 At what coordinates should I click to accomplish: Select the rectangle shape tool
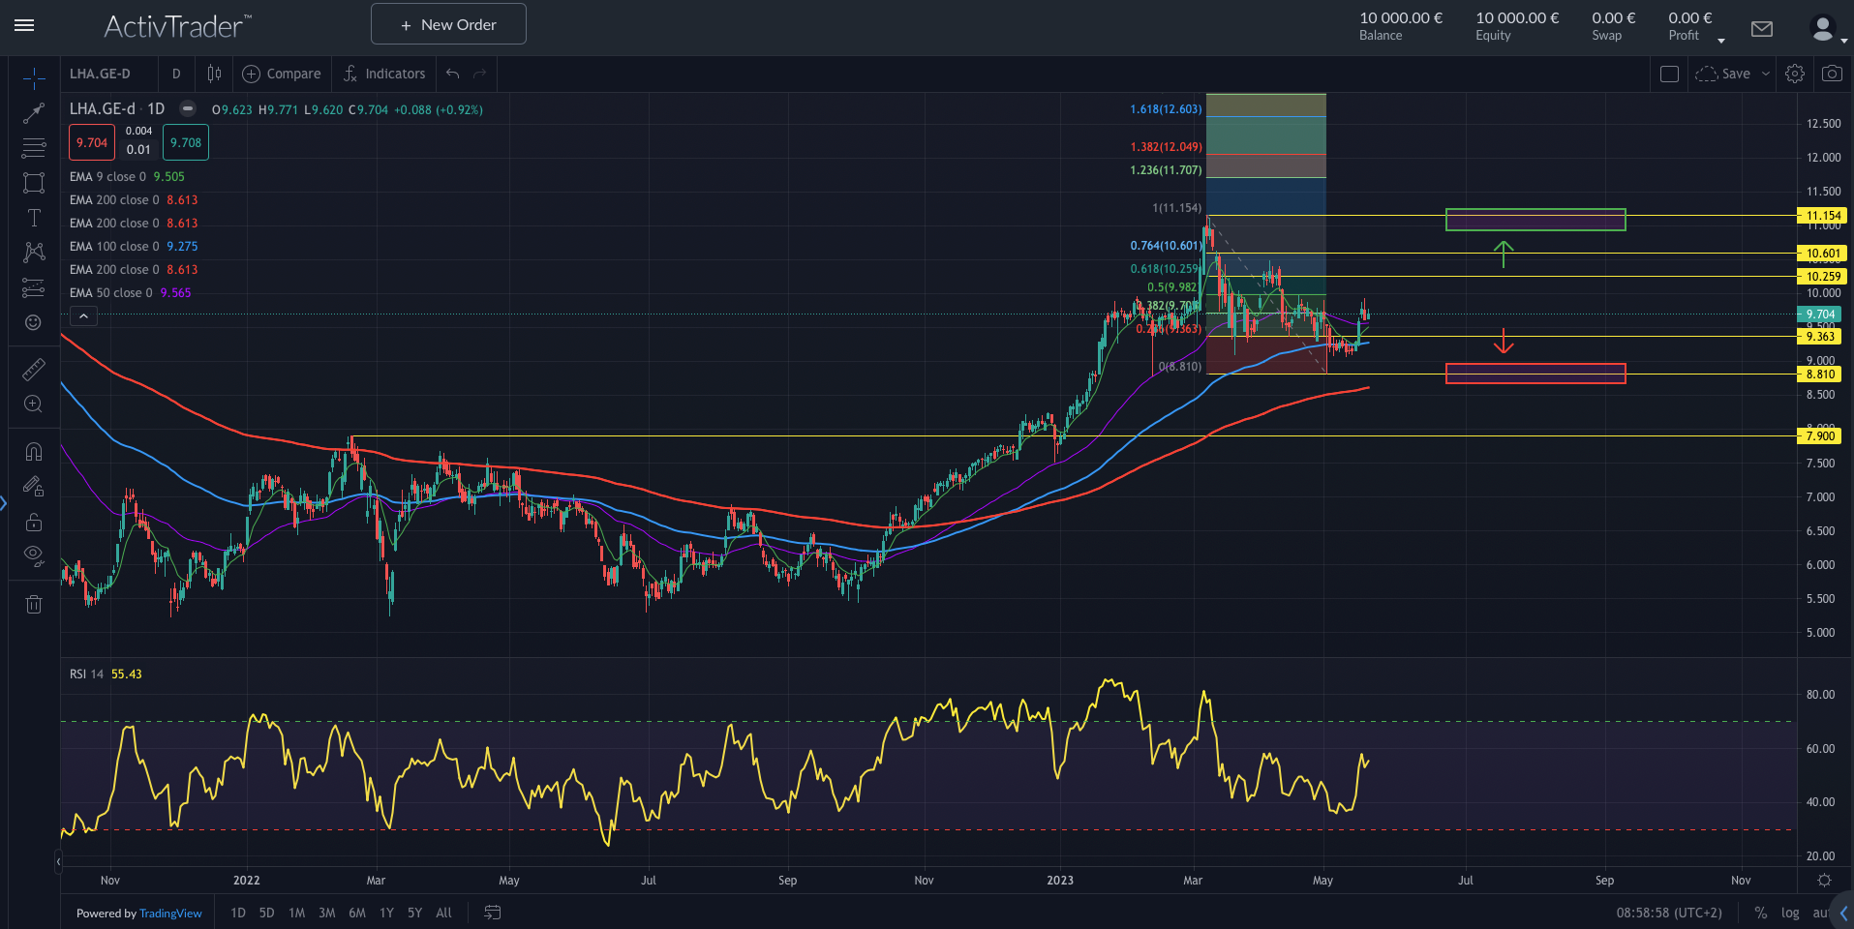coord(34,183)
